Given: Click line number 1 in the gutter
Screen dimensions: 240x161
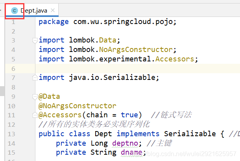Looking at the screenshot, I should coord(13,22).
